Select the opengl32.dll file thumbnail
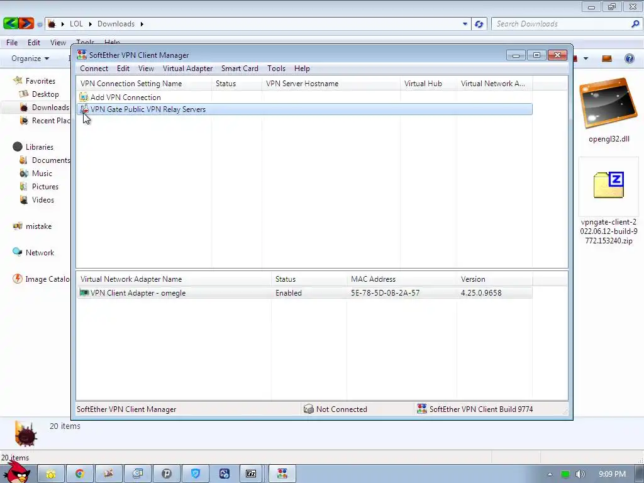The width and height of the screenshot is (644, 483). tap(608, 103)
